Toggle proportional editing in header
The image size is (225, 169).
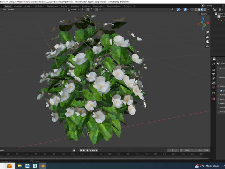(97, 10)
